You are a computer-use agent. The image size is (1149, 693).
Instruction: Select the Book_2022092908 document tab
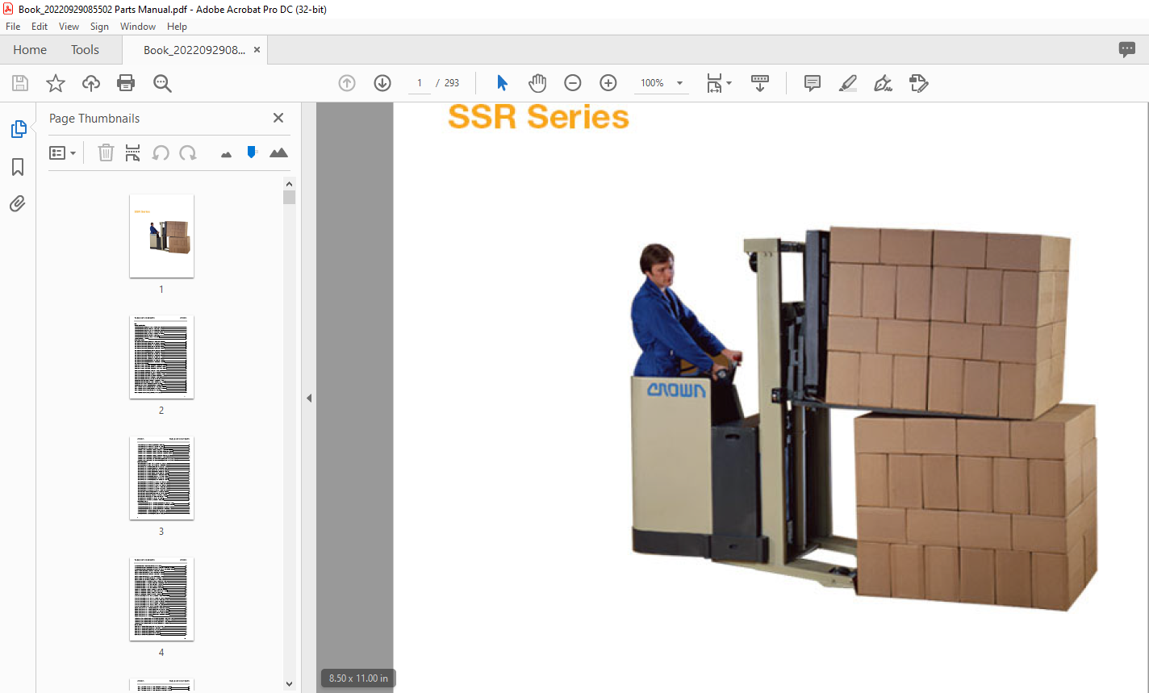click(194, 50)
